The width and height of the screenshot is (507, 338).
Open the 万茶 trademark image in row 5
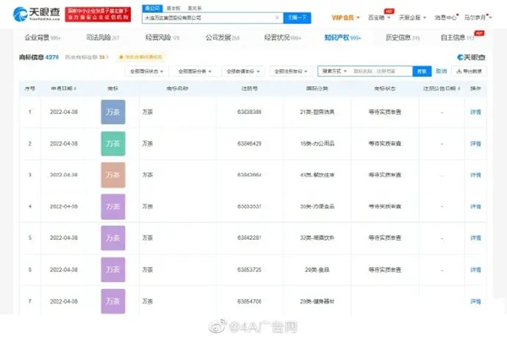tap(113, 238)
